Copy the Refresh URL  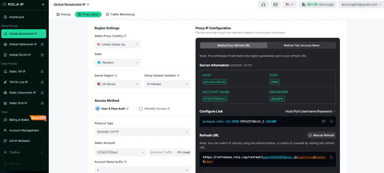point(331,157)
